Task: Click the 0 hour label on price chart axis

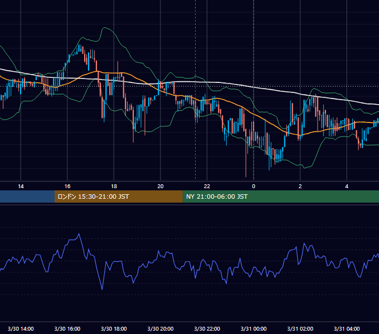Action: [254, 186]
